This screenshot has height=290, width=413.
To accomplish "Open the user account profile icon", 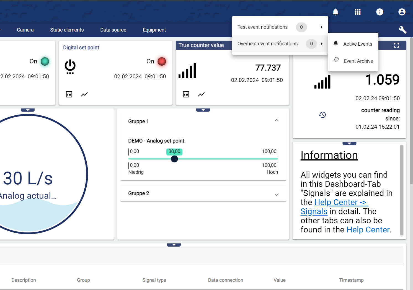I will (x=402, y=12).
